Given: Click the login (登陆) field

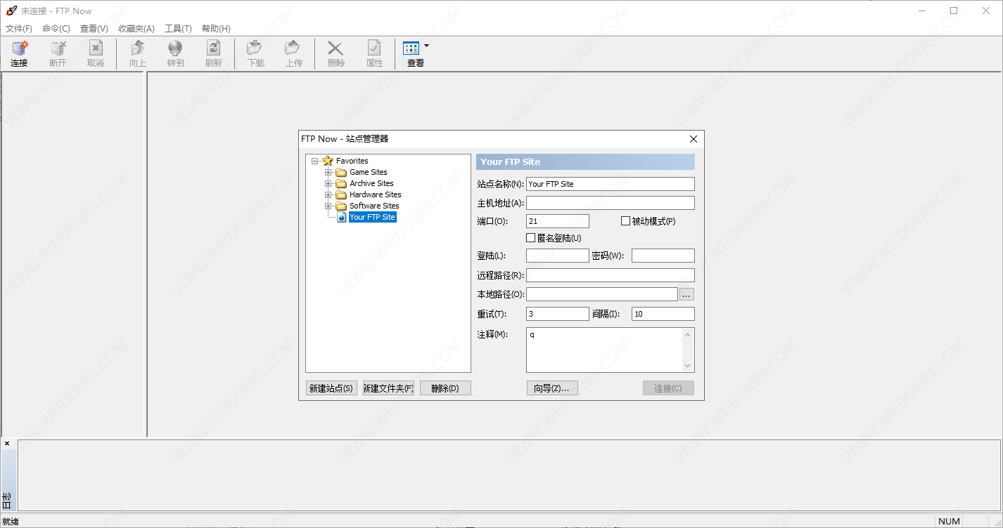Looking at the screenshot, I should 558,256.
